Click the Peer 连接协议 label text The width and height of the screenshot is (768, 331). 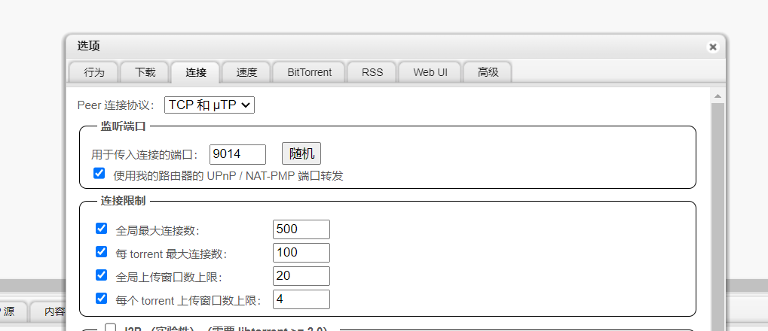click(x=115, y=105)
